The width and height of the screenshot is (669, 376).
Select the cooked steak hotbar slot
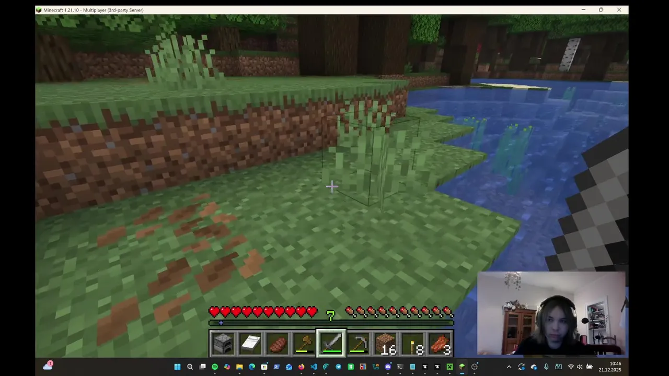click(x=277, y=343)
